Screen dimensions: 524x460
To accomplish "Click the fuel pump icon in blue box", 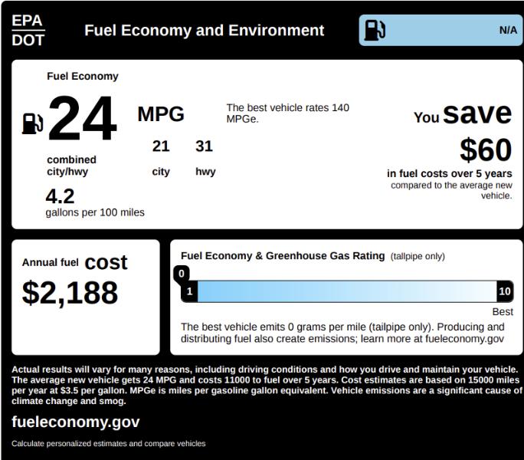I will pyautogui.click(x=375, y=30).
